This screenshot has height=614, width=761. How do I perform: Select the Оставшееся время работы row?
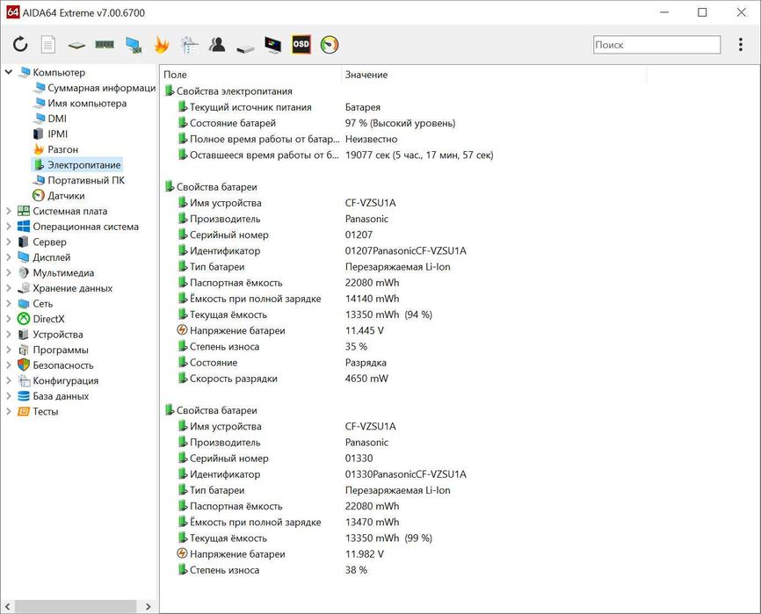click(x=336, y=155)
